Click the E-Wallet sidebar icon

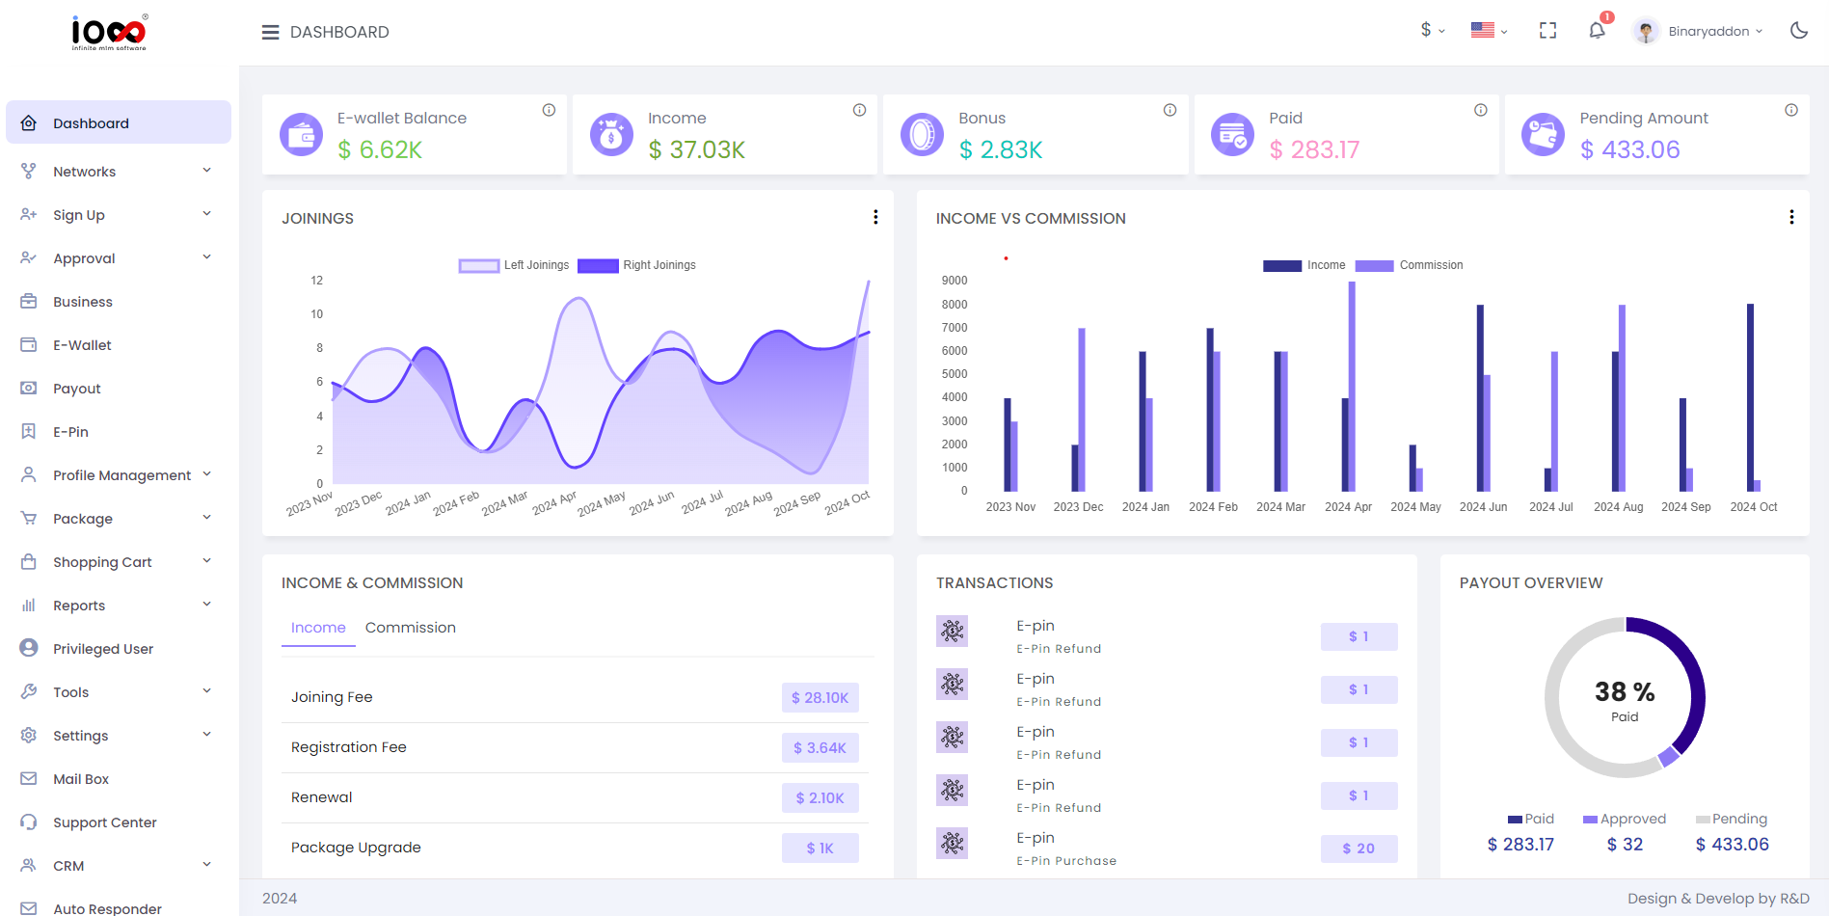29,344
